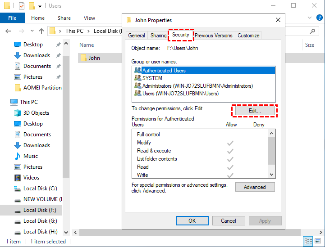Click the Back arrow navigation icon

click(x=8, y=31)
